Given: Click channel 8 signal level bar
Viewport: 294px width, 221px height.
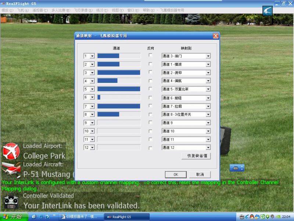Looking at the screenshot, I should coord(119,114).
